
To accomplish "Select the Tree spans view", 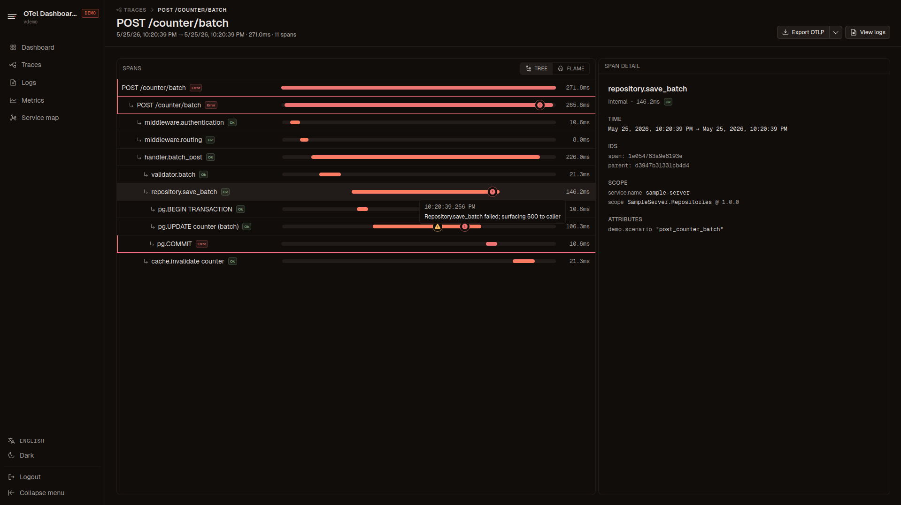I will point(536,68).
